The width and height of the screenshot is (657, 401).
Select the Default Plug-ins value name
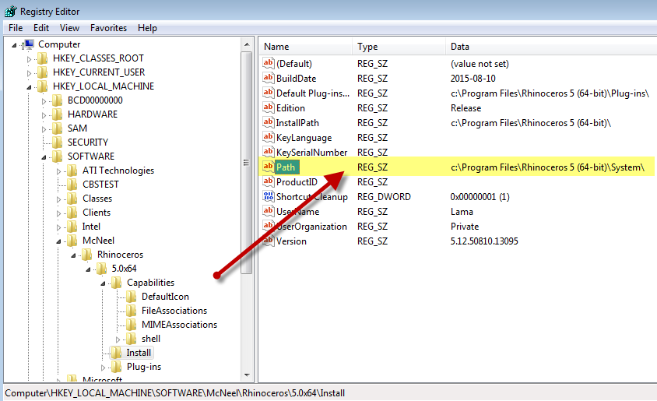[x=313, y=93]
